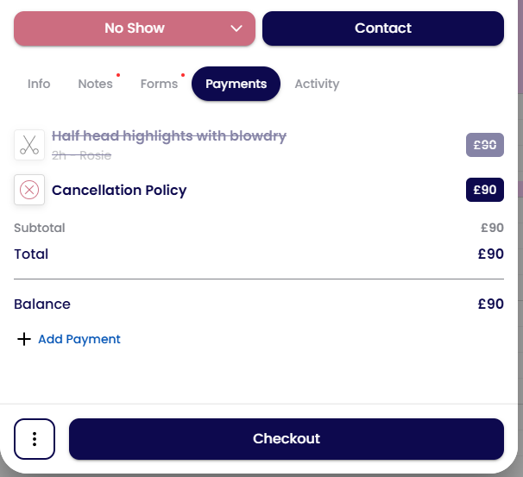Screen dimensions: 523x477
Task: Go to the Forms tab
Action: (159, 84)
